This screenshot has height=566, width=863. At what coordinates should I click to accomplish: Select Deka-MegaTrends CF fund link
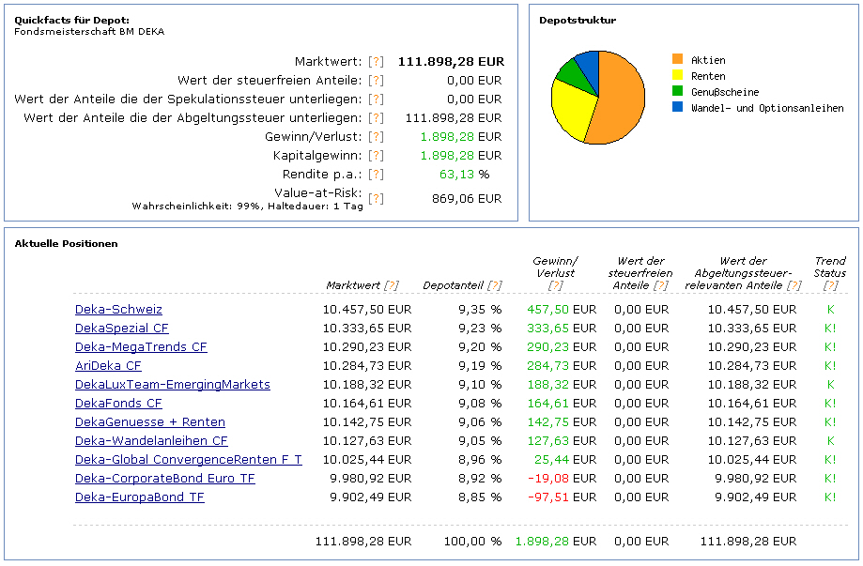[x=141, y=347]
